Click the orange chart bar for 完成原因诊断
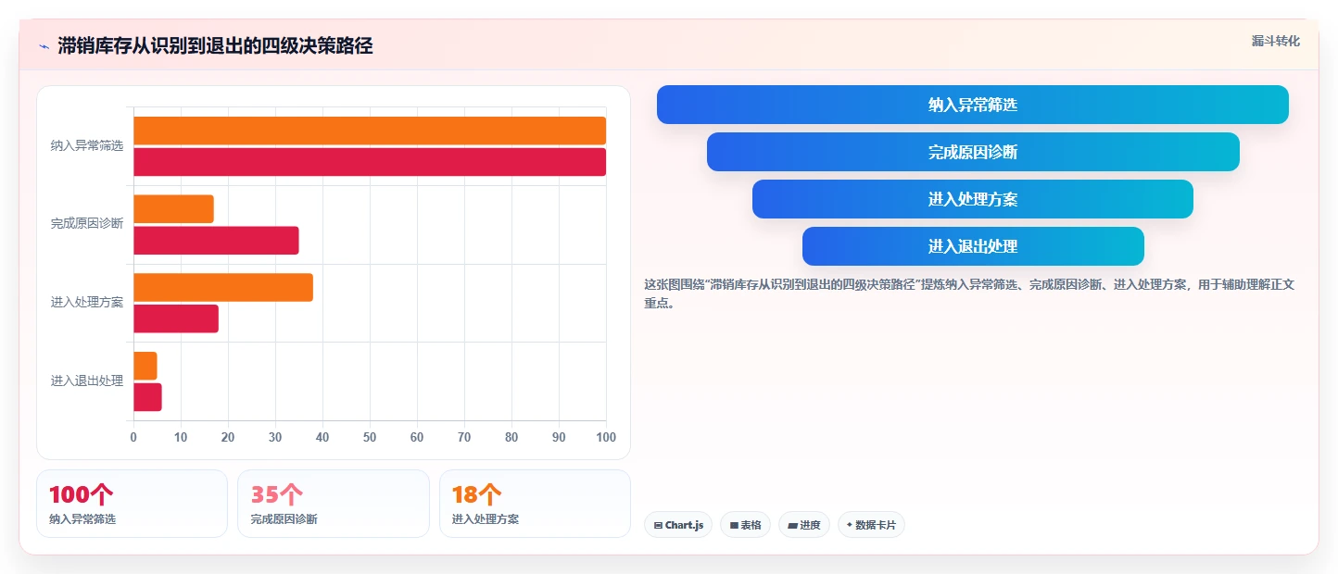This screenshot has height=574, width=1338. (x=173, y=209)
